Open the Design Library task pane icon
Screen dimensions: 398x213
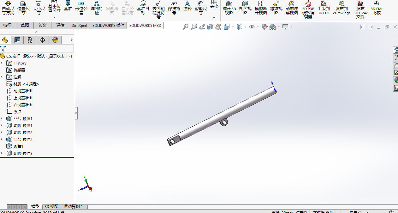pos(396,57)
